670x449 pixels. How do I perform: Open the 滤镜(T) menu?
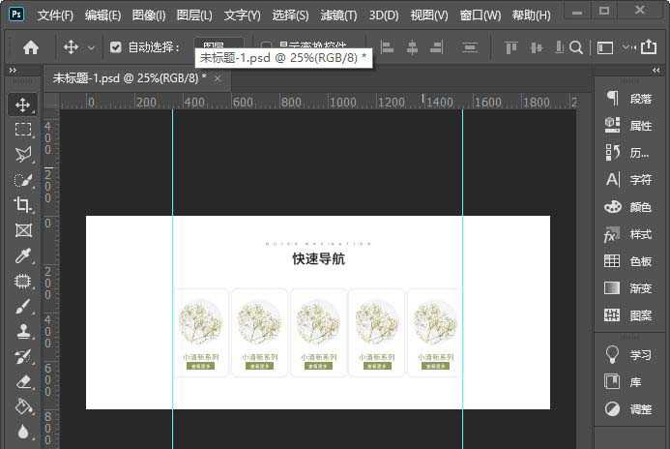337,15
